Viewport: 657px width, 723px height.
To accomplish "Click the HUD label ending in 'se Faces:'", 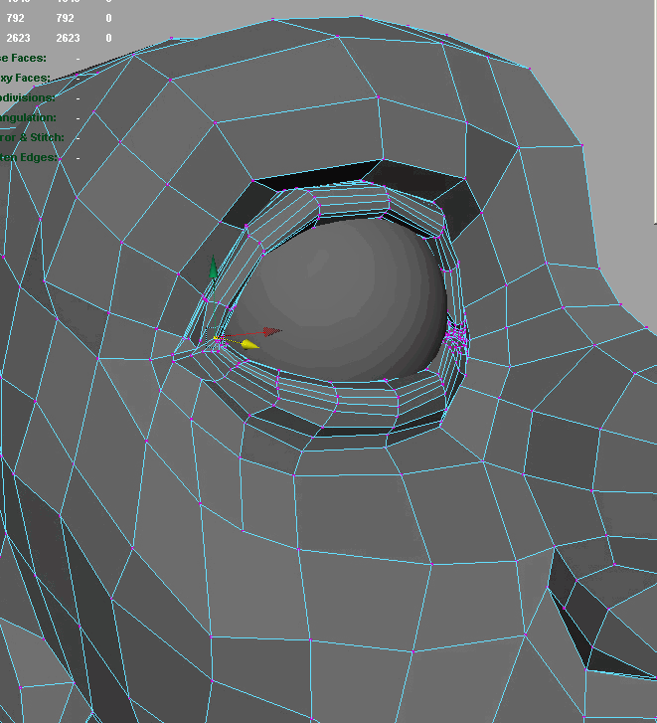I will [24, 58].
